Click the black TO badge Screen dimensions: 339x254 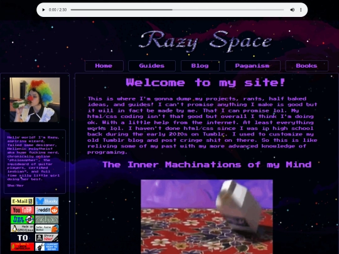(22, 238)
